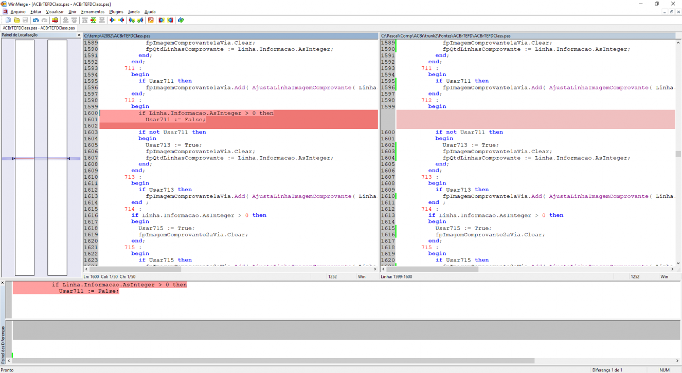Click the Save floppy disk toolbar icon

click(25, 20)
